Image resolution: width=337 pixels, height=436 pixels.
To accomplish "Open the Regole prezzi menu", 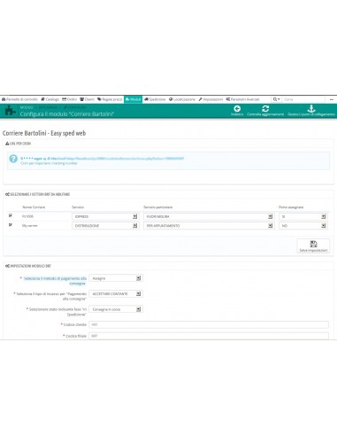I will (110, 99).
